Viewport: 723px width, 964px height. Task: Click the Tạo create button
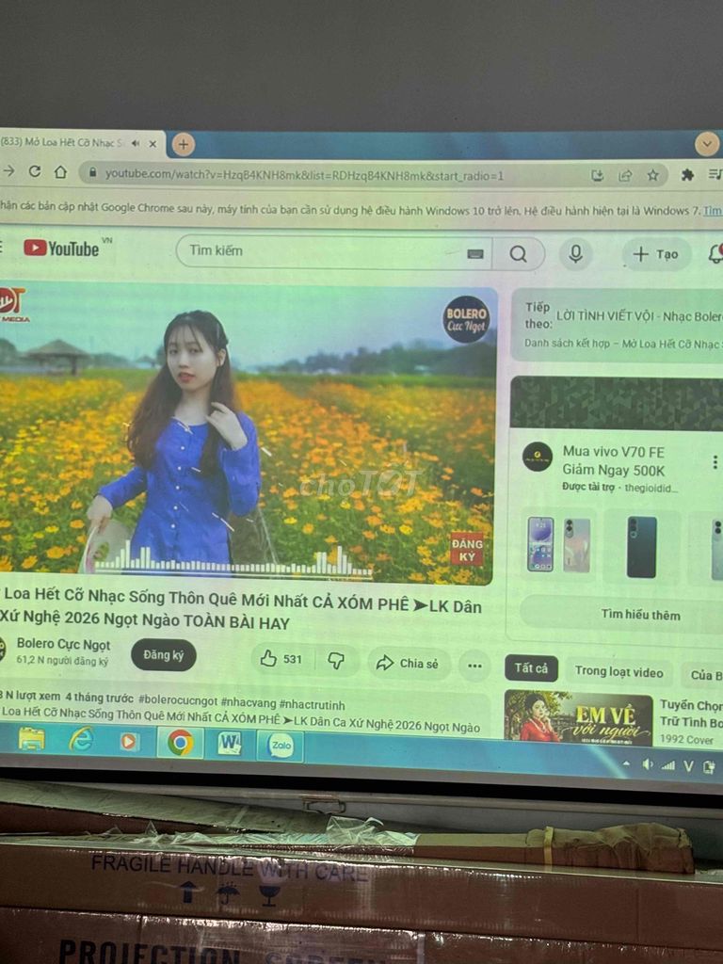[x=656, y=254]
